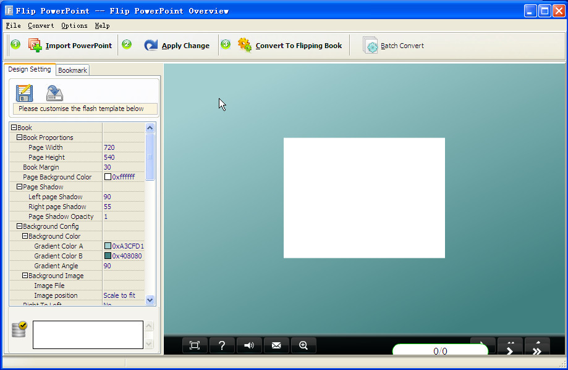Image resolution: width=568 pixels, height=370 pixels.
Task: Switch to the Design Setting tab
Action: point(30,69)
